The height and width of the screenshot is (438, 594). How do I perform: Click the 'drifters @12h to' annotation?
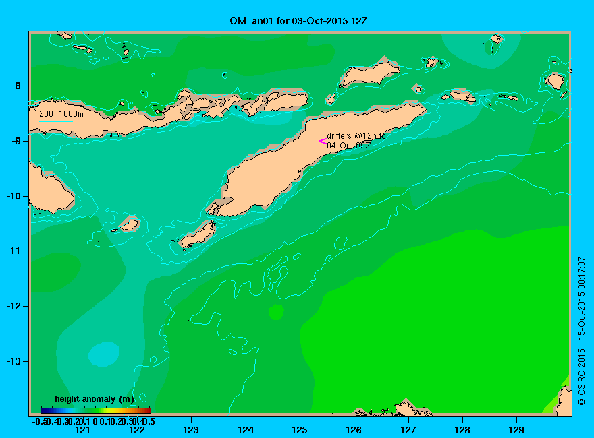tap(356, 136)
